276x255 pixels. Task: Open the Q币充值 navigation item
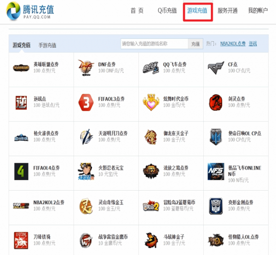167,11
